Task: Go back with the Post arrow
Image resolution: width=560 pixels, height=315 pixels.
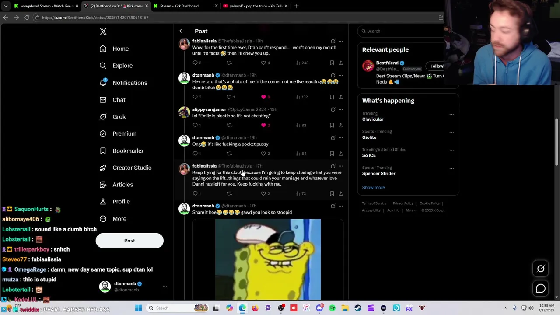Action: point(182,31)
